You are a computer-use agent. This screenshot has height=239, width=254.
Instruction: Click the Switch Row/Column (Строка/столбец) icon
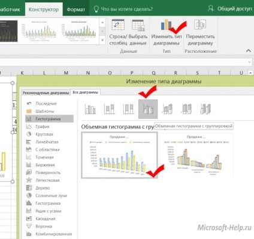[118, 25]
